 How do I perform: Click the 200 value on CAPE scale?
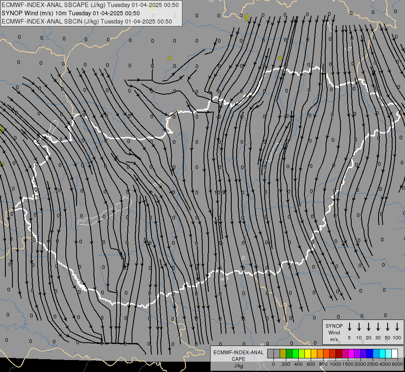point(286,364)
